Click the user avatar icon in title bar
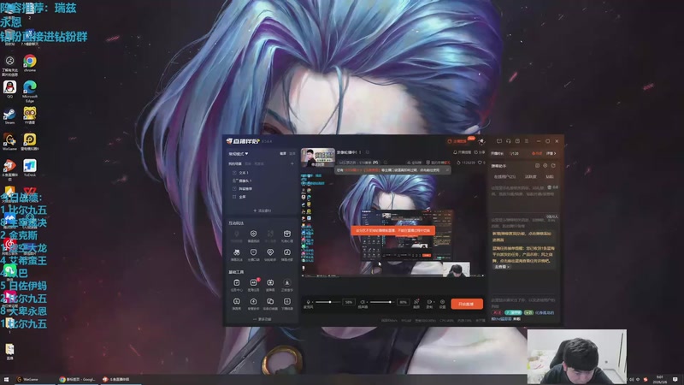The image size is (684, 385). 481,141
